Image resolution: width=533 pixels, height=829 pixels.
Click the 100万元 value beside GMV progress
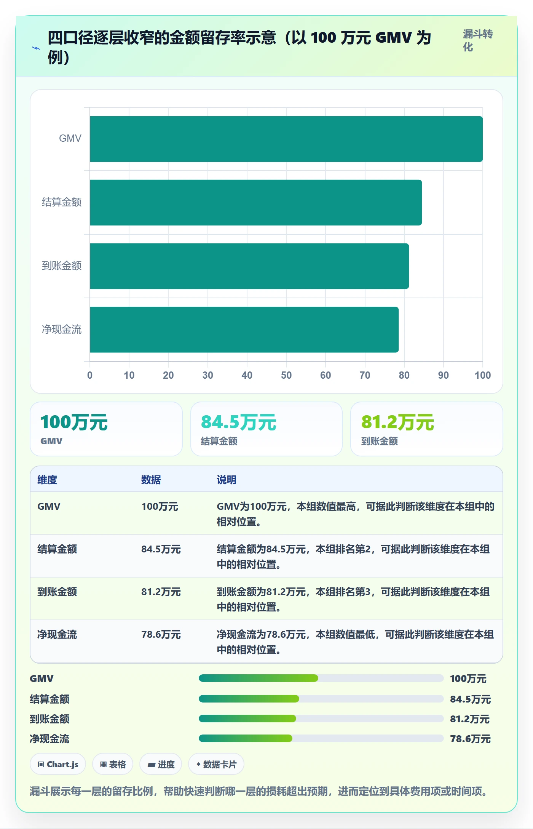click(x=468, y=679)
